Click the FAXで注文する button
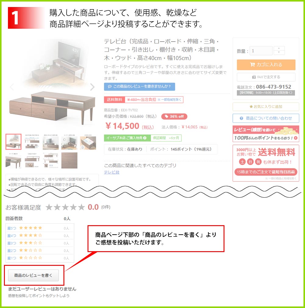This screenshot has width=305, height=308. click(x=266, y=77)
